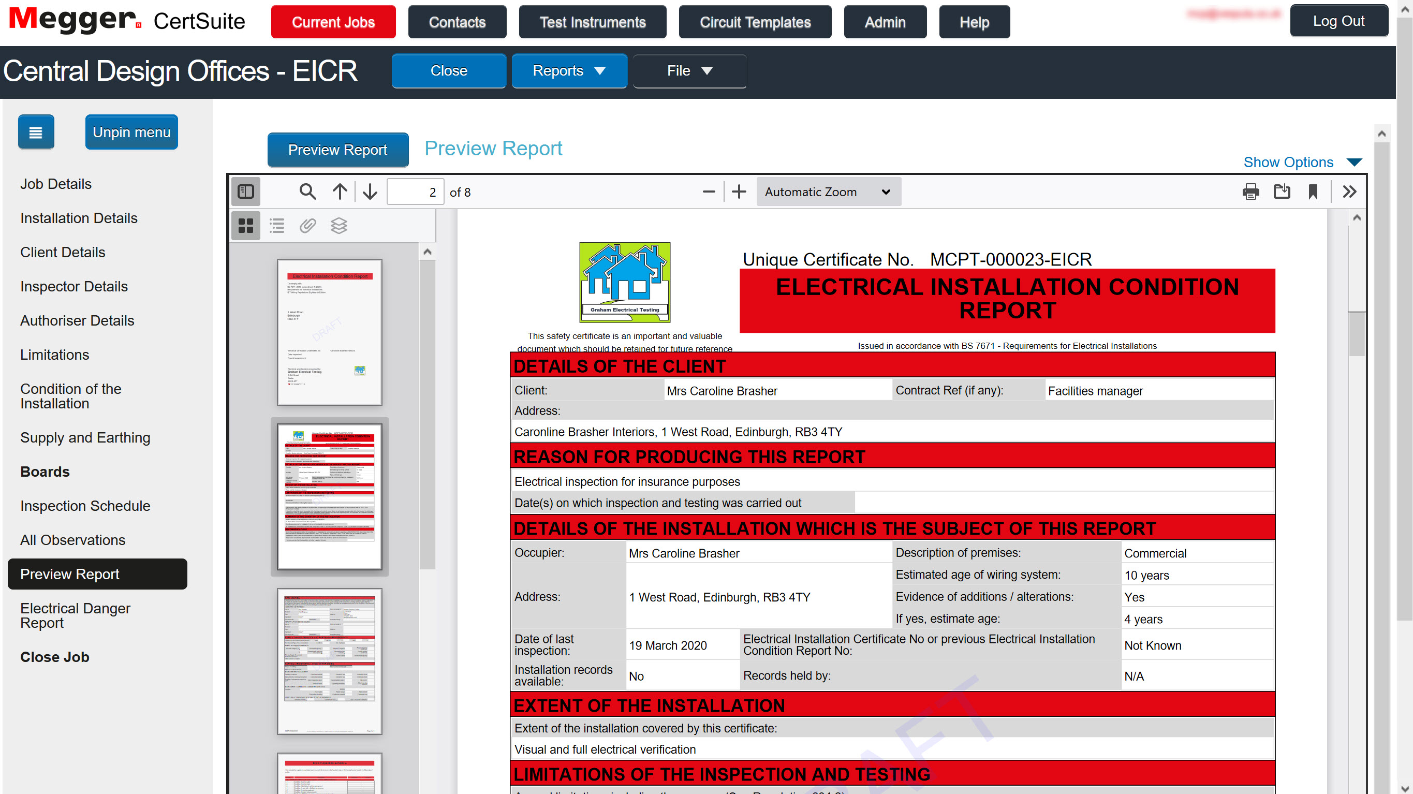
Task: Open the current bookmark view
Action: pos(1313,192)
